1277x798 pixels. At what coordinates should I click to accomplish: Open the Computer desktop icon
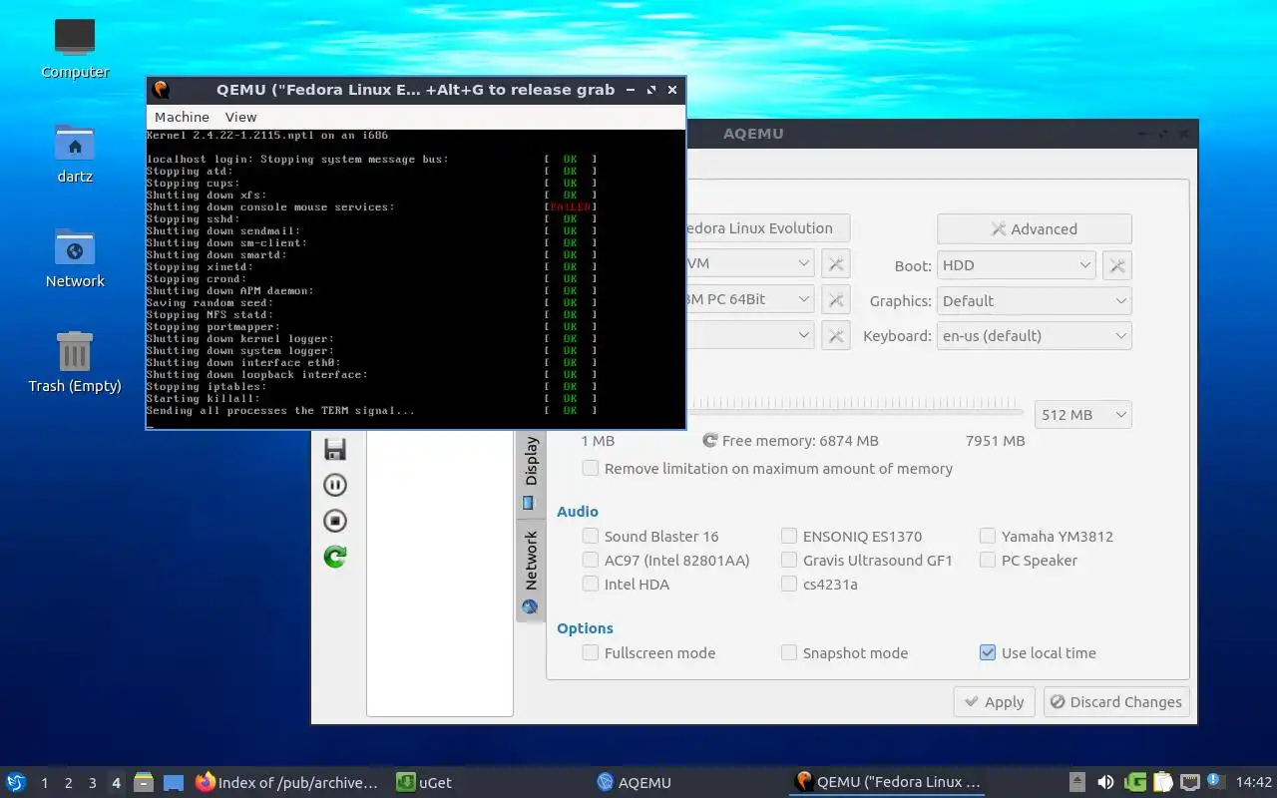click(75, 48)
